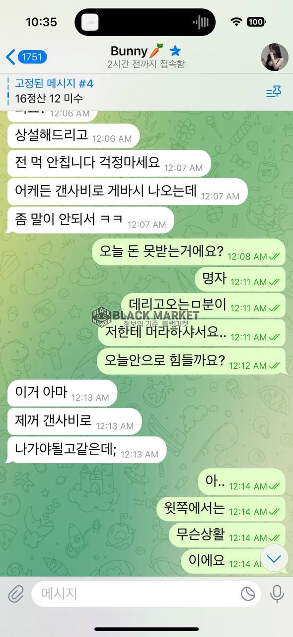Screen dimensions: 293x637
Task: Tap the message 나가야될고같은데;
Action: pyautogui.click(x=87, y=449)
